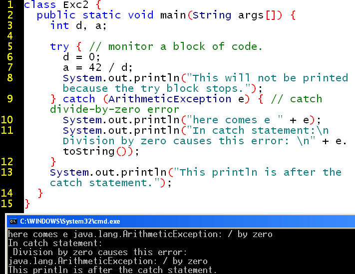Screen dimensions: 355x274
Task: Click line number 8 in the gutter
Action: coord(10,77)
